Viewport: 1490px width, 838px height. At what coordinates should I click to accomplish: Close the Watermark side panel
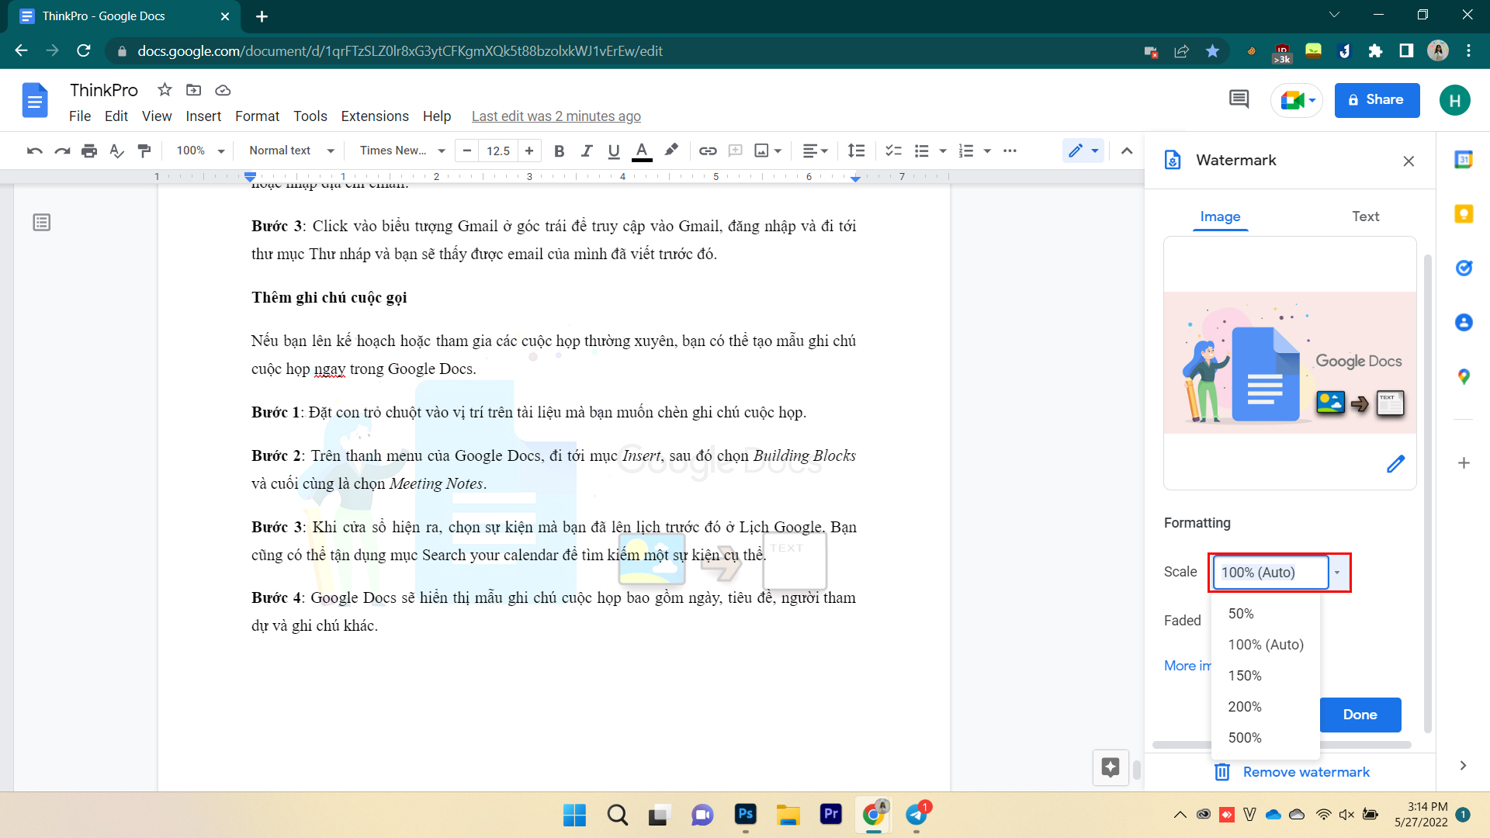1409,161
